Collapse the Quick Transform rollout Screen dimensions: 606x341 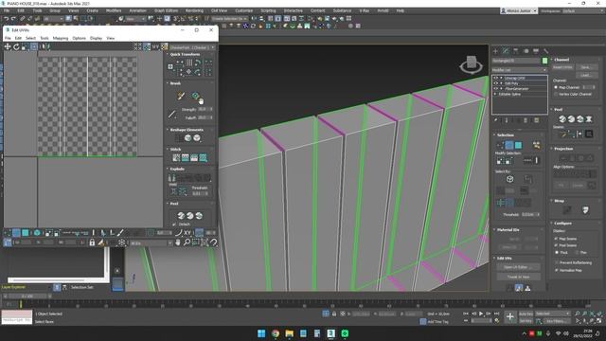[185, 54]
